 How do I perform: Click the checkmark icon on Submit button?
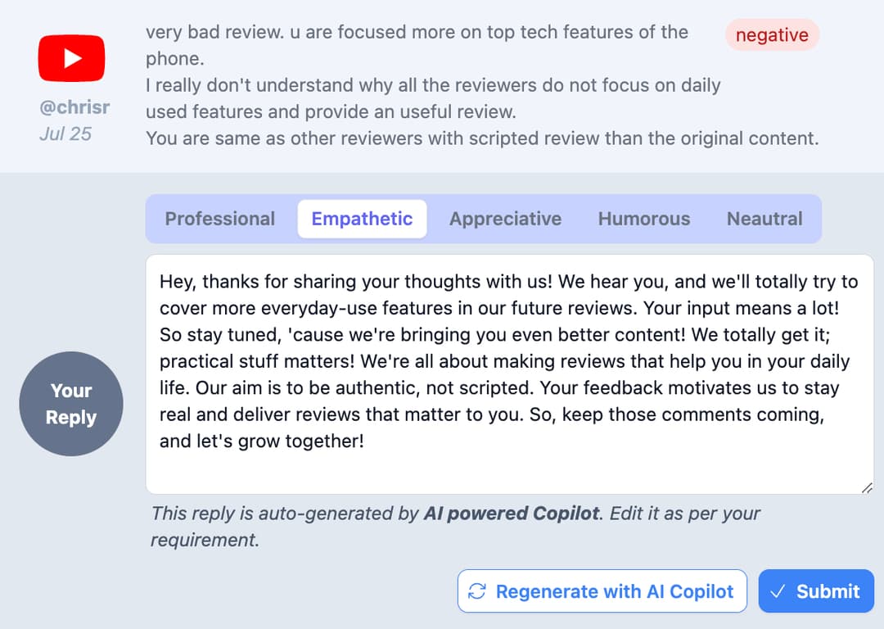pos(778,591)
